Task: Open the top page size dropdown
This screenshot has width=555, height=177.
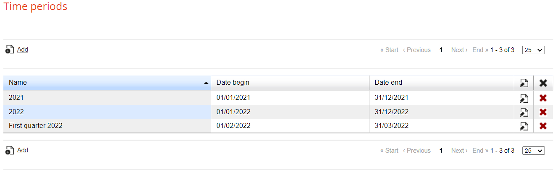Action: click(533, 50)
